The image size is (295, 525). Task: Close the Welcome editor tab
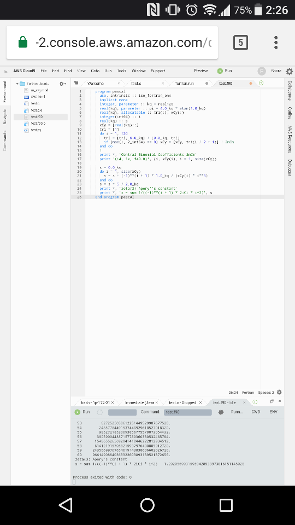(x=119, y=83)
